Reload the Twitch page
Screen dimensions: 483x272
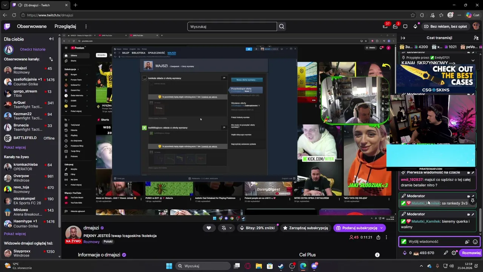click(x=14, y=15)
